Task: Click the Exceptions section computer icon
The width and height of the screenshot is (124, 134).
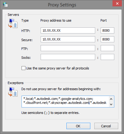Action: coord(13,92)
